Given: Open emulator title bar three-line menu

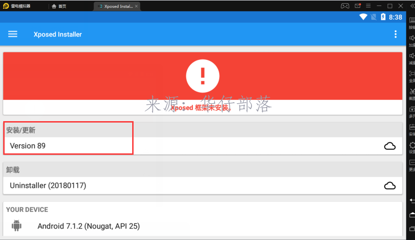Looking at the screenshot, I should pos(368,6).
